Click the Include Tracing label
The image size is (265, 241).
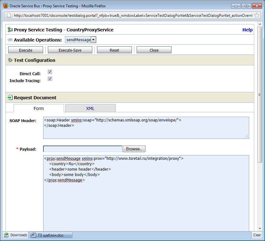(x=25, y=81)
